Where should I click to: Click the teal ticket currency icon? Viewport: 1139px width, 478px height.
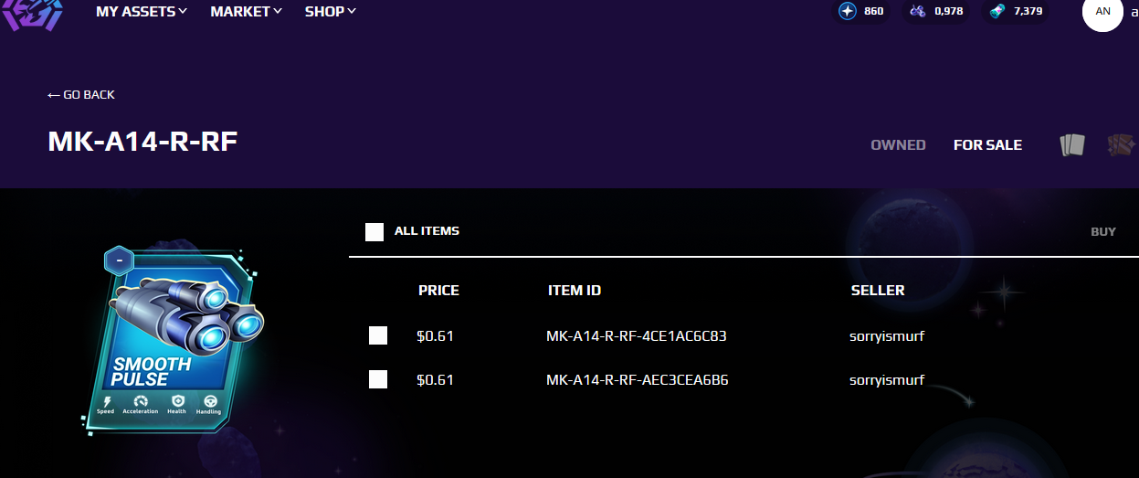998,12
